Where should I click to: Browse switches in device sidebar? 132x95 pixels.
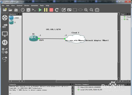coord(5,26)
